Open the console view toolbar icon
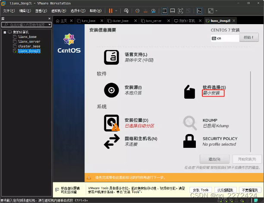This screenshot has height=203, width=264. (199, 11)
